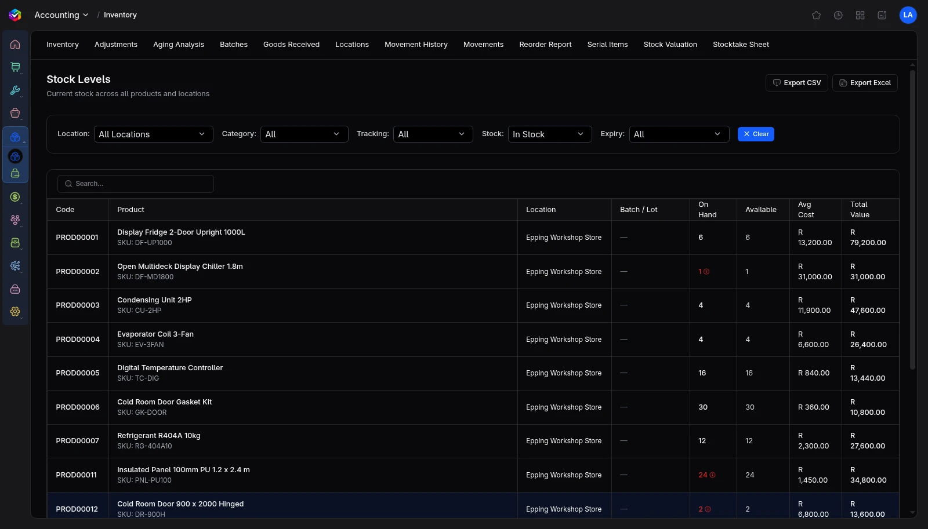Open the shopping cart sidebar module
928x529 pixels.
15,67
